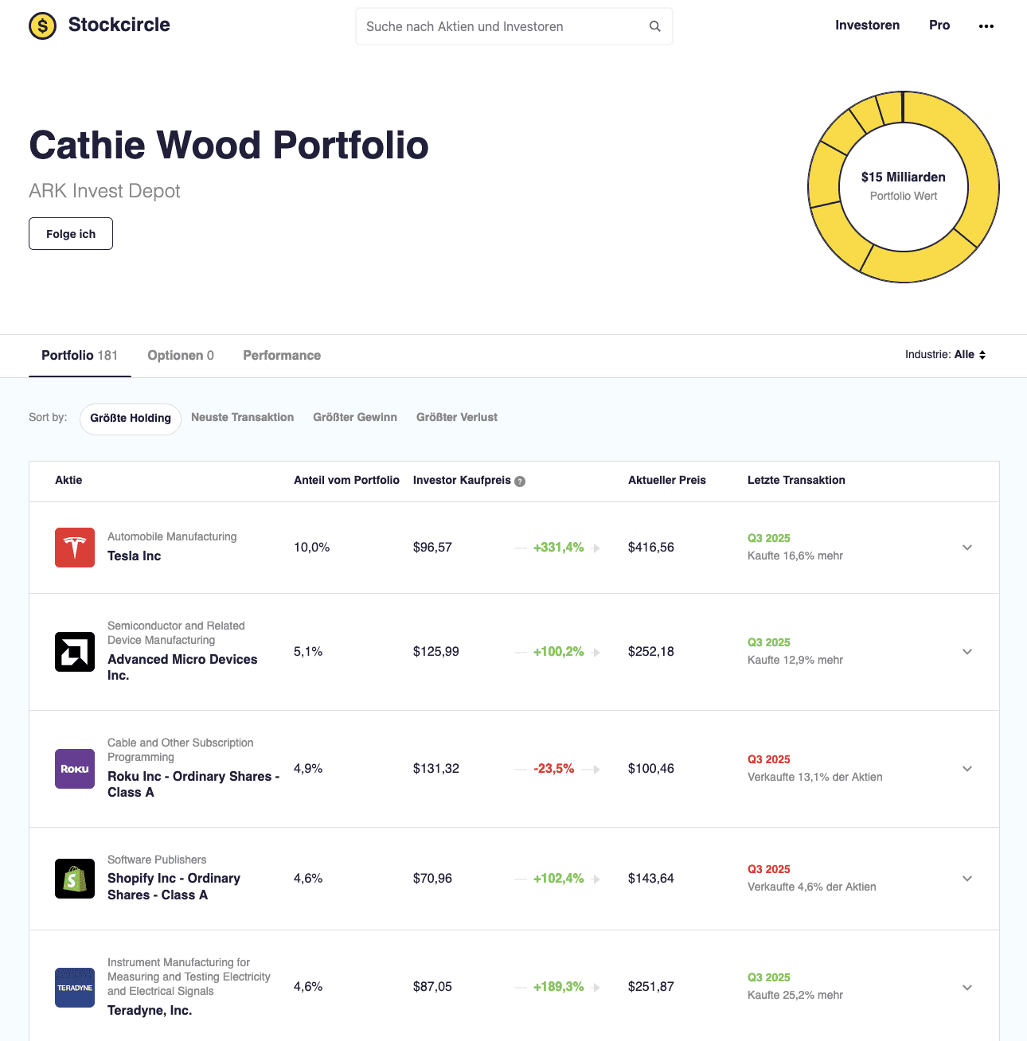Click the Advanced Micro Devices logo
Image resolution: width=1027 pixels, height=1041 pixels.
(x=74, y=652)
